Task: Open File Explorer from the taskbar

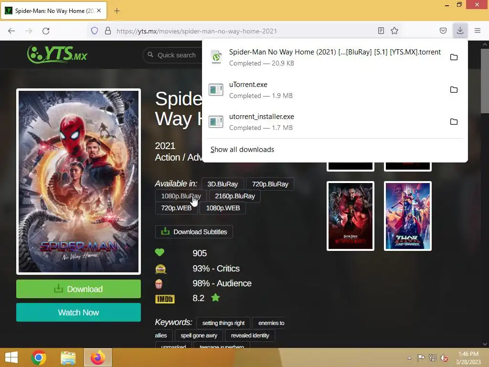Action: [x=68, y=357]
